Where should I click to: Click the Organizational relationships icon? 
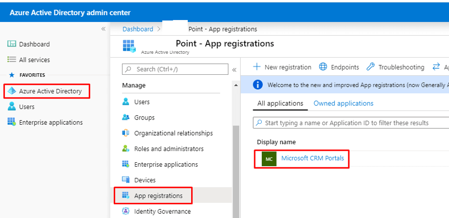(126, 133)
